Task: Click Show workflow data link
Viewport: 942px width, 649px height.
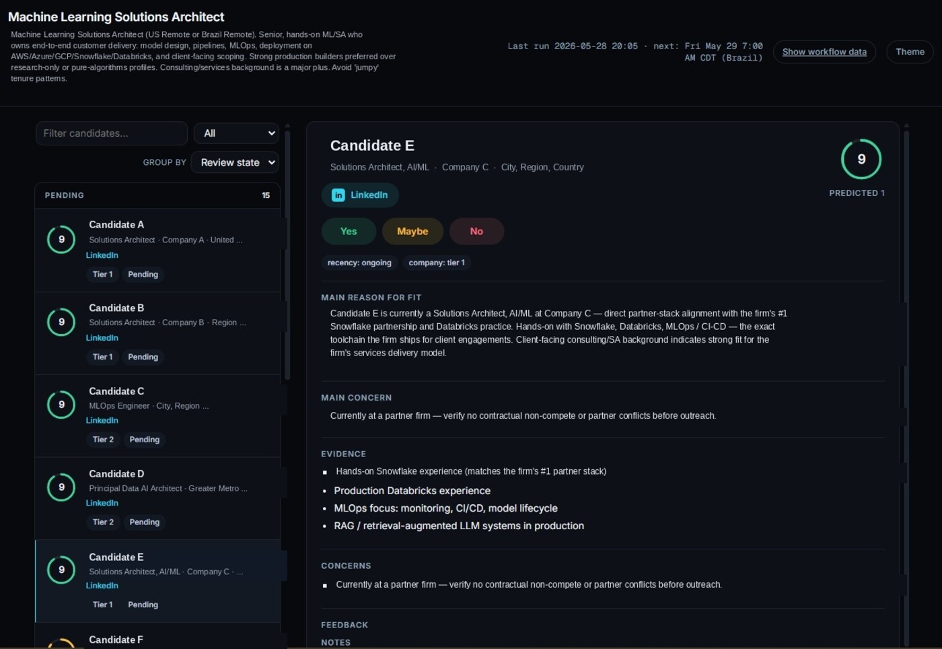Action: pyautogui.click(x=824, y=52)
